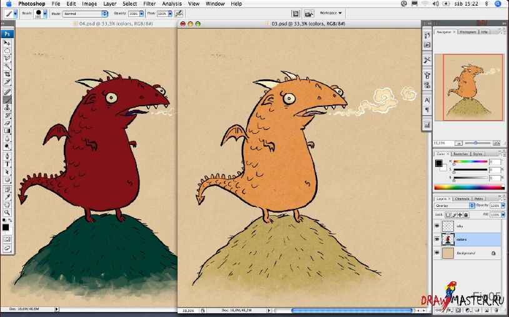509x317 pixels.
Task: Open the Overlay blend mode dropdown
Action: [x=455, y=206]
